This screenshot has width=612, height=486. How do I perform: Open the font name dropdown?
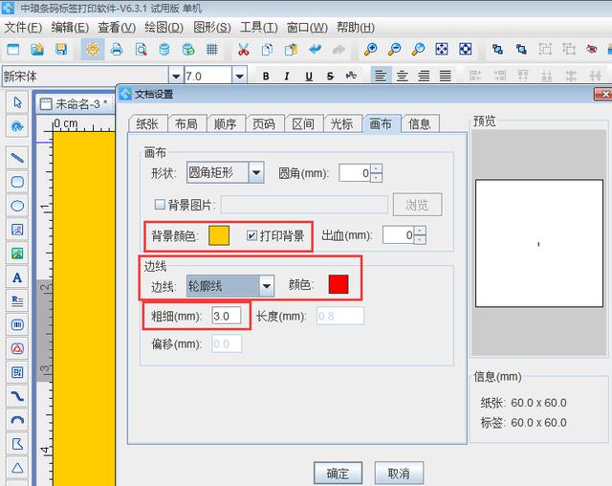pos(175,76)
